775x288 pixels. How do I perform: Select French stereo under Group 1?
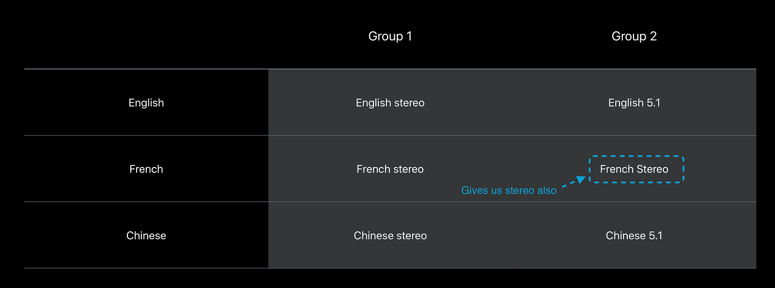[x=390, y=169]
